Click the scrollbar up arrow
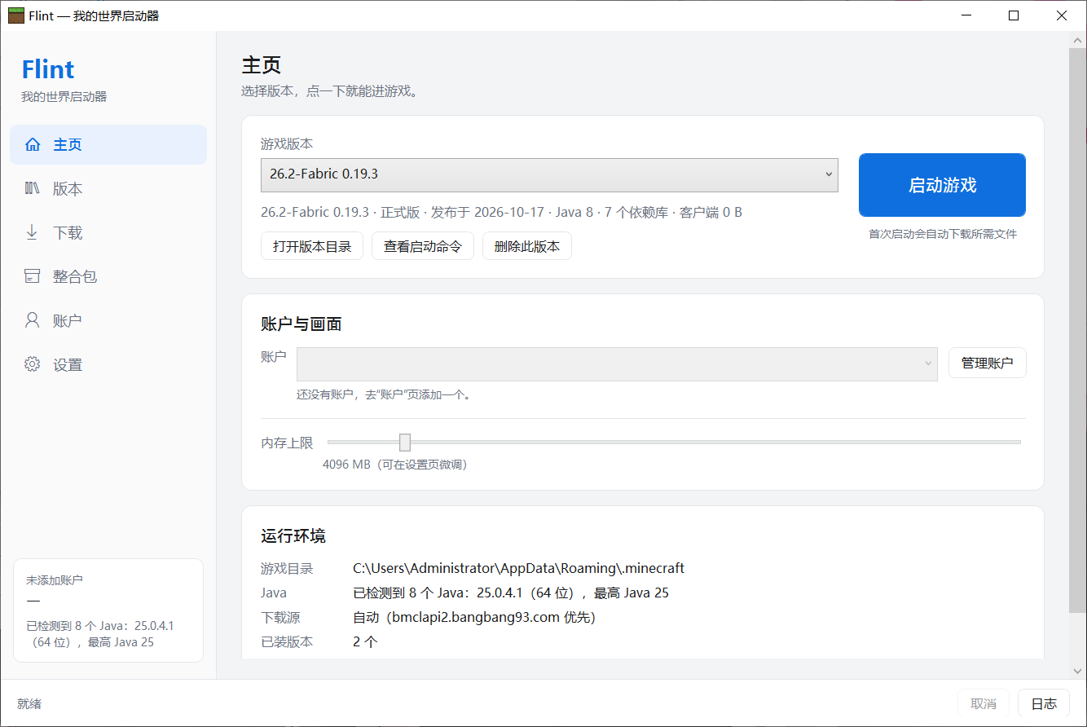1087x727 pixels. point(1077,39)
